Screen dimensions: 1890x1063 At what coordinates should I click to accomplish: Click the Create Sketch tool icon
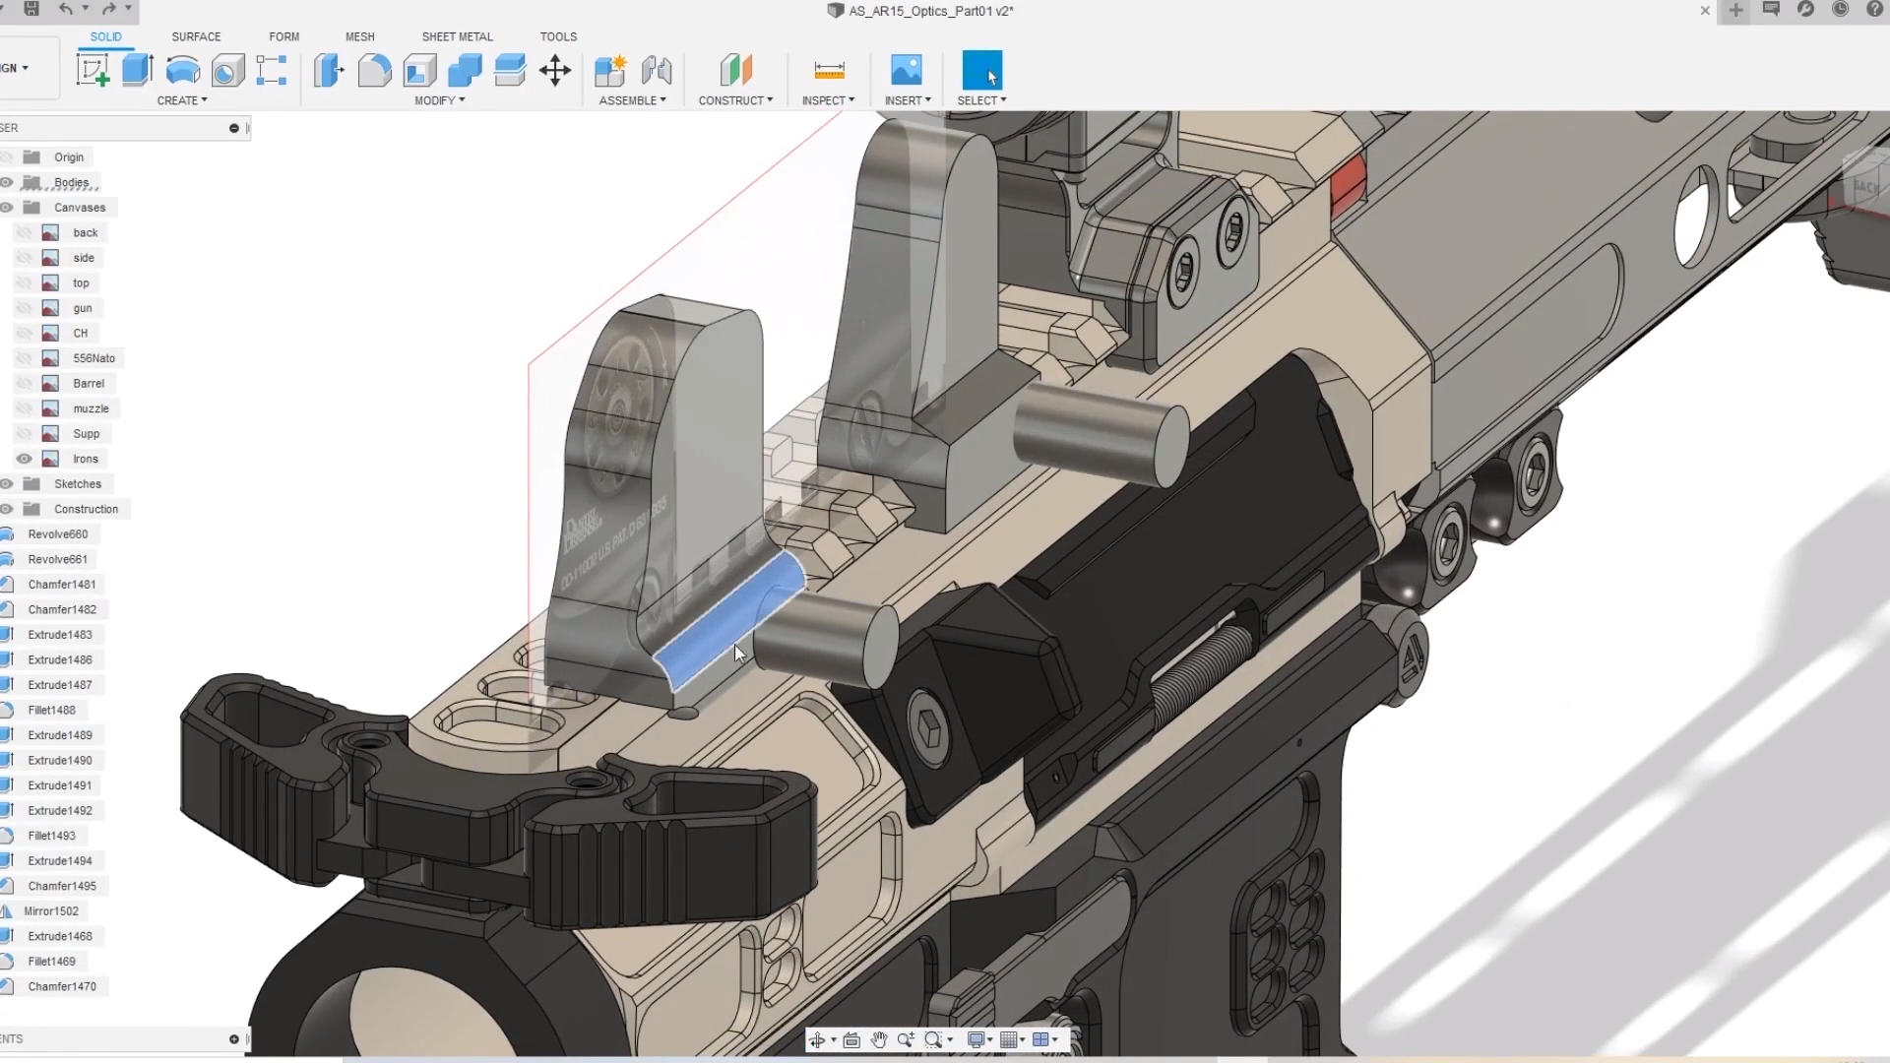(93, 70)
